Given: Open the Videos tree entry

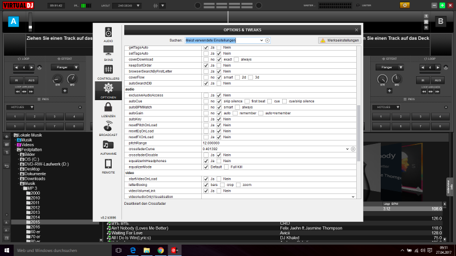Looking at the screenshot, I should click(27, 145).
